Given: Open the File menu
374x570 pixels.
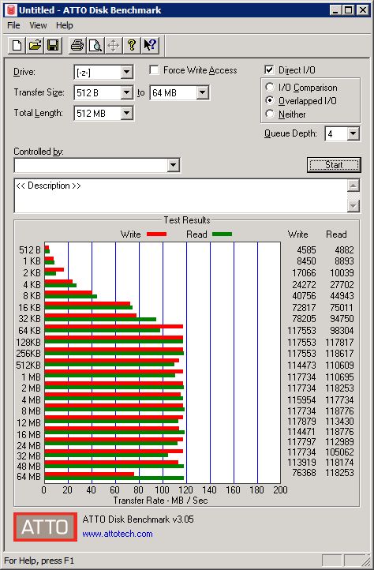Looking at the screenshot, I should pos(13,25).
